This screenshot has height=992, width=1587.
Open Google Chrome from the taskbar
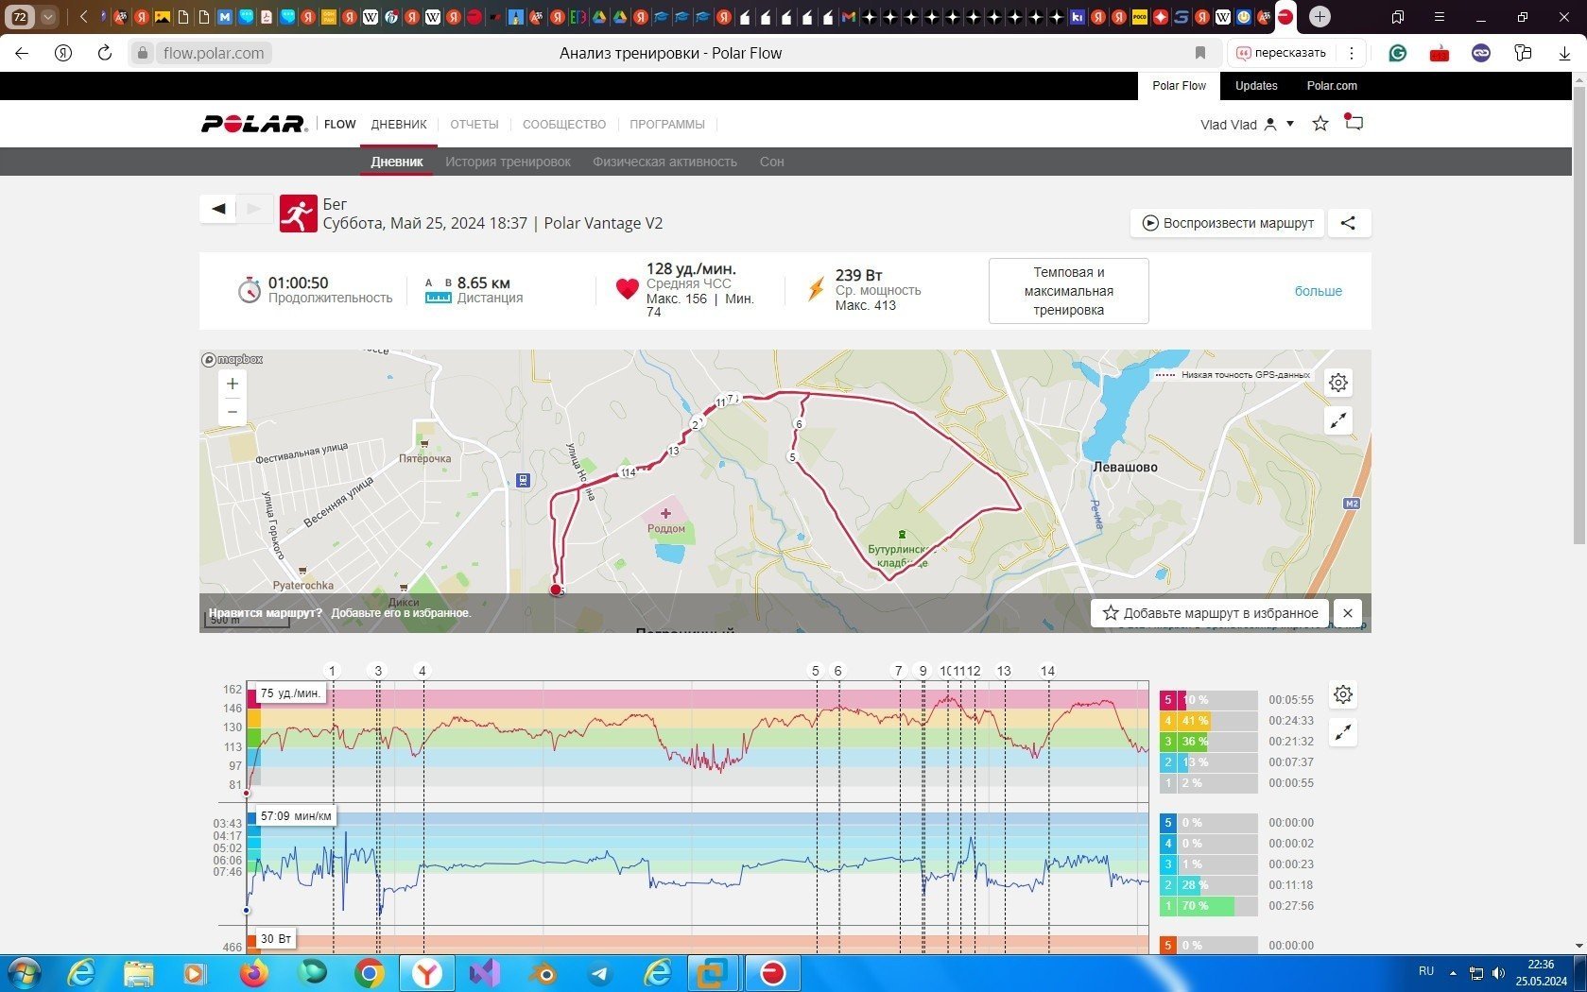[x=369, y=973]
